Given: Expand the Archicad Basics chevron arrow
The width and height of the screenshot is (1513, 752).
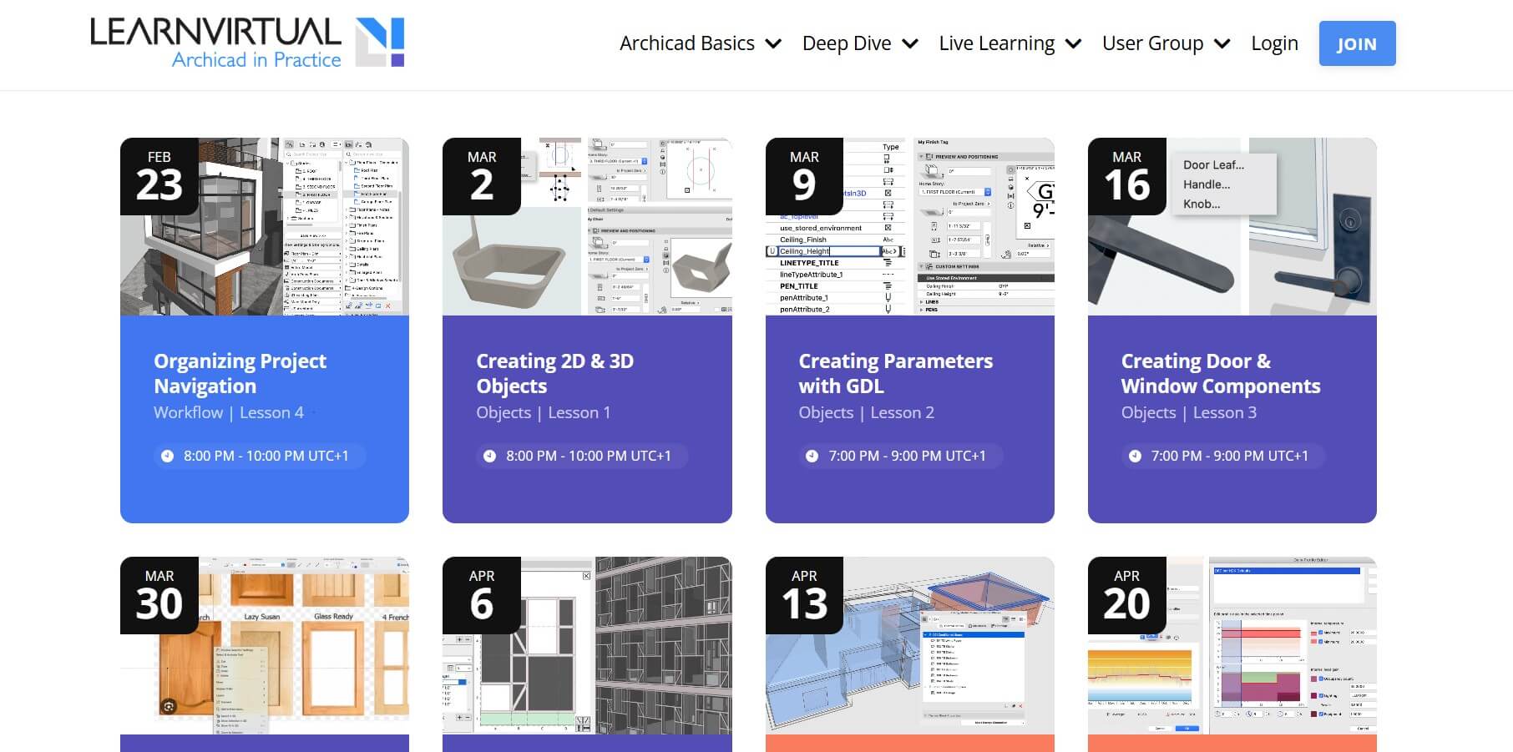Looking at the screenshot, I should [774, 44].
